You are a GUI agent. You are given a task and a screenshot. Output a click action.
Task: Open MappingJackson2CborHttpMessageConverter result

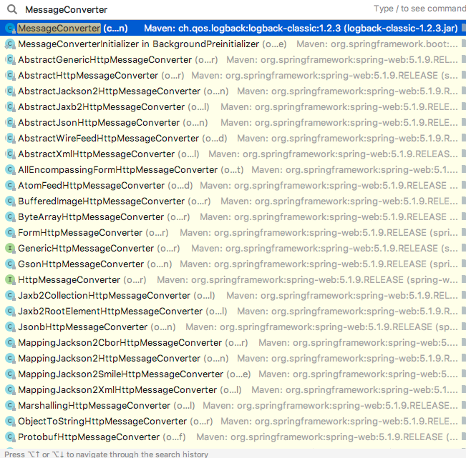click(233, 343)
